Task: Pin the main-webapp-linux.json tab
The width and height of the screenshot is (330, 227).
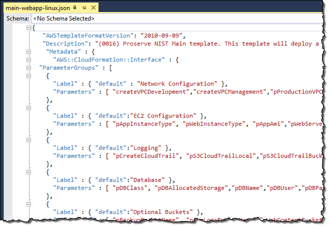Action: pyautogui.click(x=83, y=9)
